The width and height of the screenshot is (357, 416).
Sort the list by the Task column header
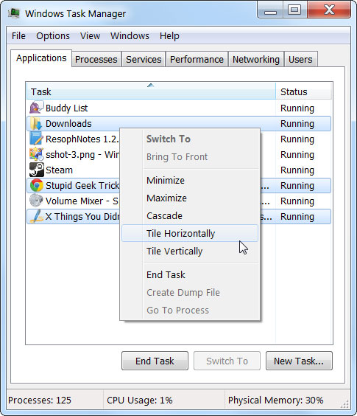(151, 91)
